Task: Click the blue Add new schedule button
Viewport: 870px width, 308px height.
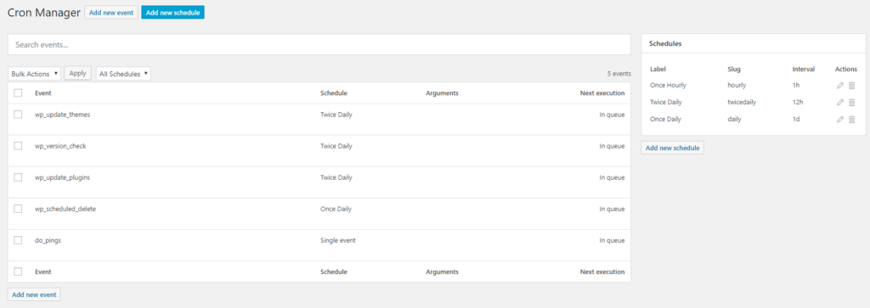Action: [x=172, y=12]
